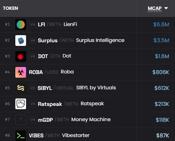The height and width of the screenshot is (141, 175).
Task: Click the V2 badge beside SIBYL
Action: 32,88
